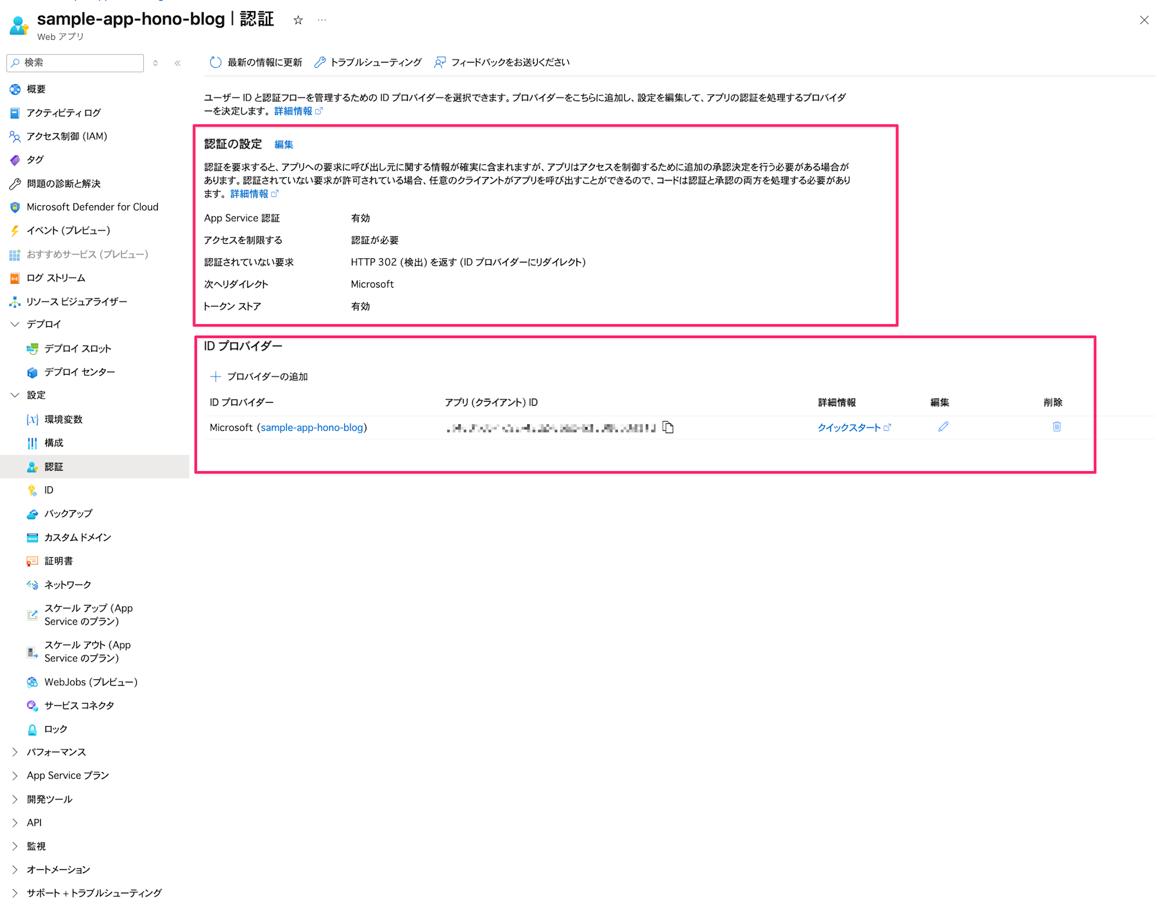Focus the 検索 sidebar search field
Screen dimensions: 1169x919
75,63
